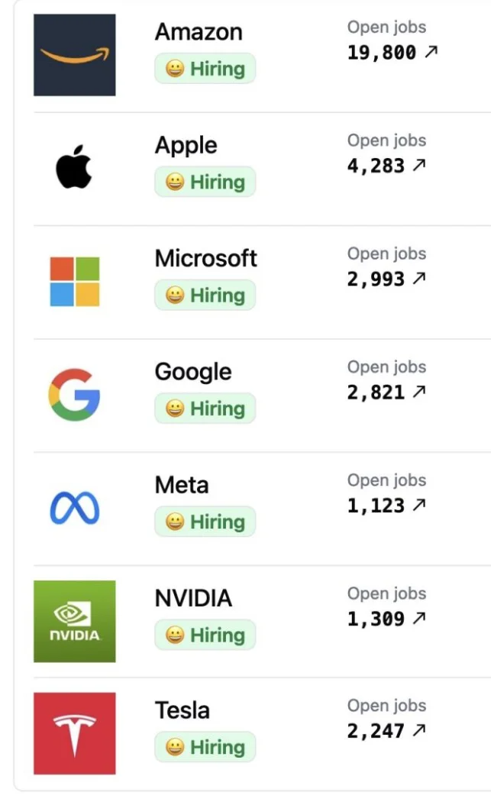Select the Google company name
The image size is (491, 805).
[193, 372]
